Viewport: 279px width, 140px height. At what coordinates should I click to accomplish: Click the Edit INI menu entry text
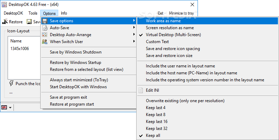click(152, 90)
